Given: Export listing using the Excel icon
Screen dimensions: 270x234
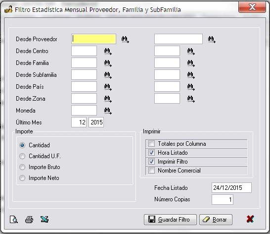Looking at the screenshot, I should 45,219.
